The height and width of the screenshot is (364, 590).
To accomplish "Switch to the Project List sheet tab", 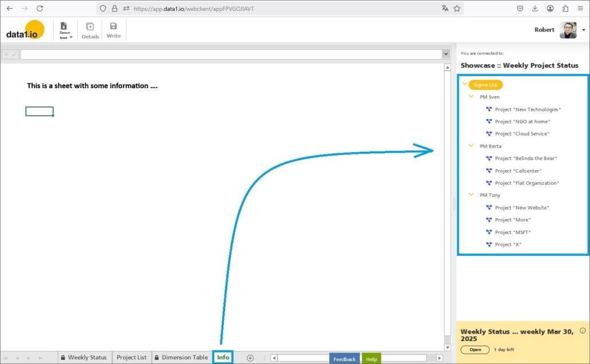I will pyautogui.click(x=132, y=358).
